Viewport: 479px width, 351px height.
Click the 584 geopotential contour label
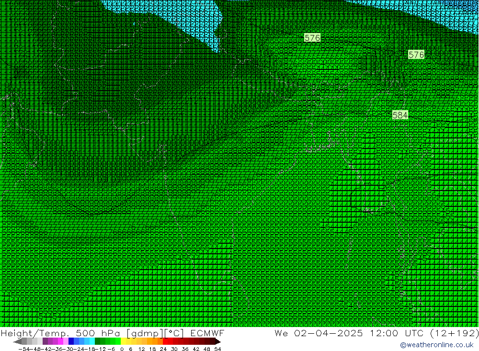pos(400,115)
